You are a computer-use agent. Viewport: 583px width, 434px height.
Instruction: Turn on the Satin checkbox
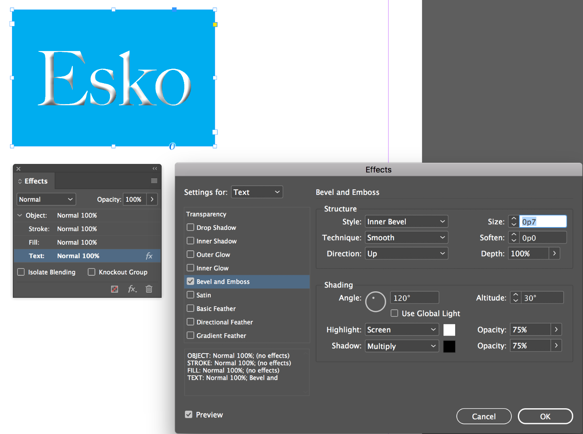point(191,295)
